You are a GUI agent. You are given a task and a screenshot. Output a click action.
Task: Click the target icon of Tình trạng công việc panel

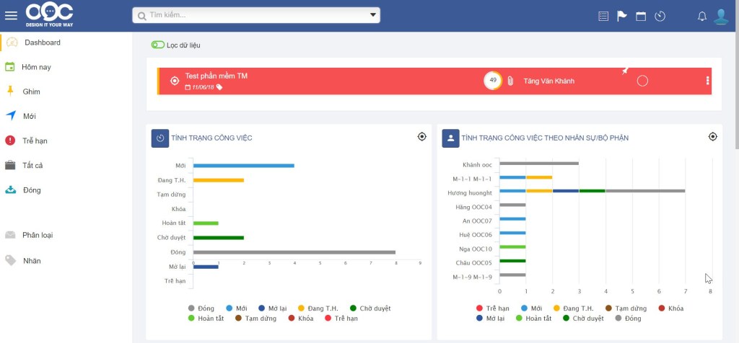[x=421, y=137]
